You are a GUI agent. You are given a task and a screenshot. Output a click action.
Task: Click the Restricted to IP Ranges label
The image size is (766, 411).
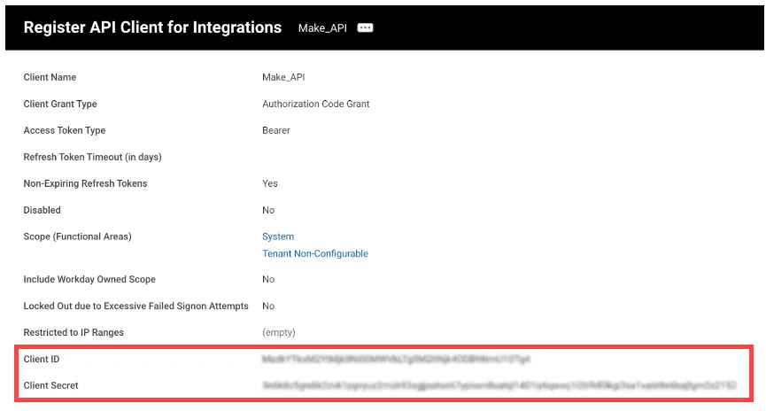point(74,332)
